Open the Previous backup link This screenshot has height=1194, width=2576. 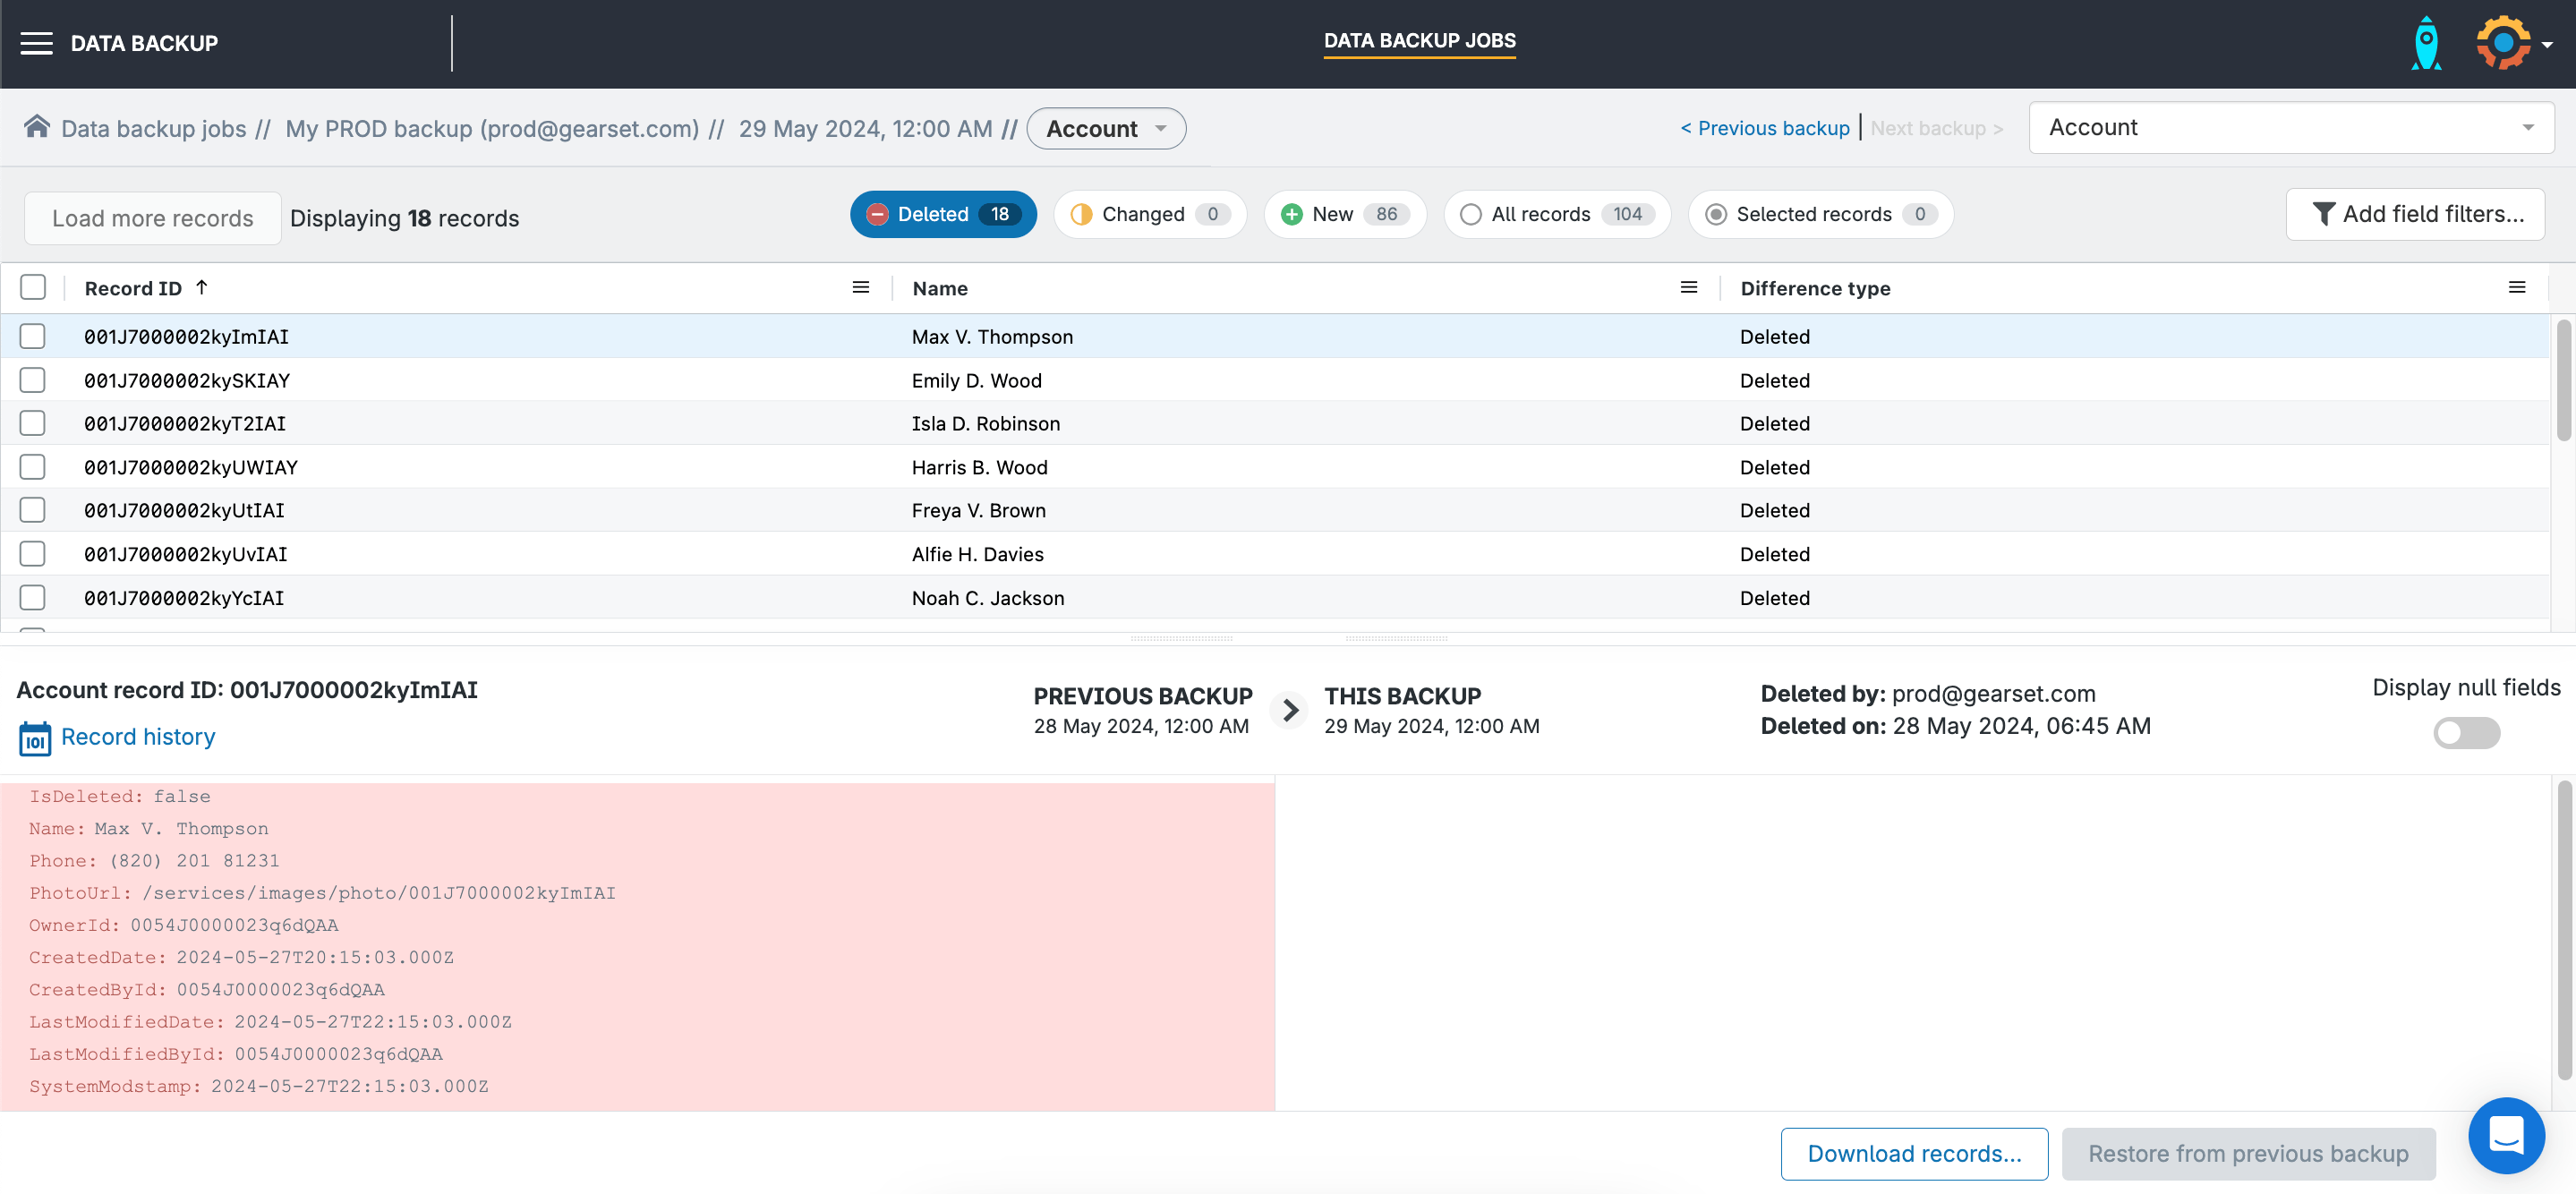(x=1765, y=128)
